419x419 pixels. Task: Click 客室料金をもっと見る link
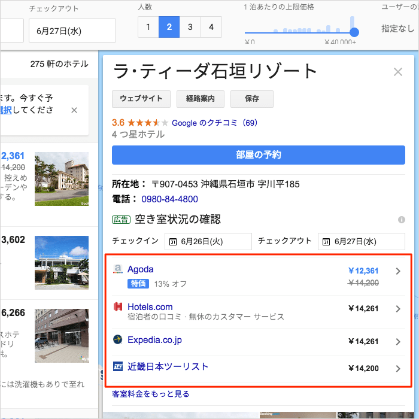click(x=150, y=394)
